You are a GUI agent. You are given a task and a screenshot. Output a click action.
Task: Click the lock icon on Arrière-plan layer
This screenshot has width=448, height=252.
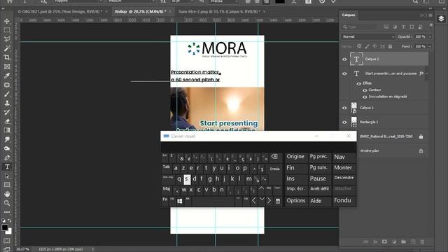tap(421, 151)
